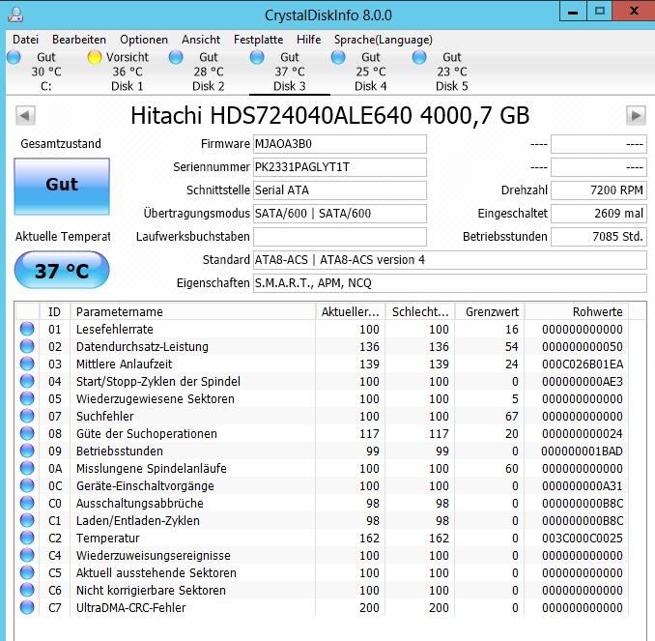Sort by the Aktueller... column header
This screenshot has width=655, height=641.
click(350, 311)
